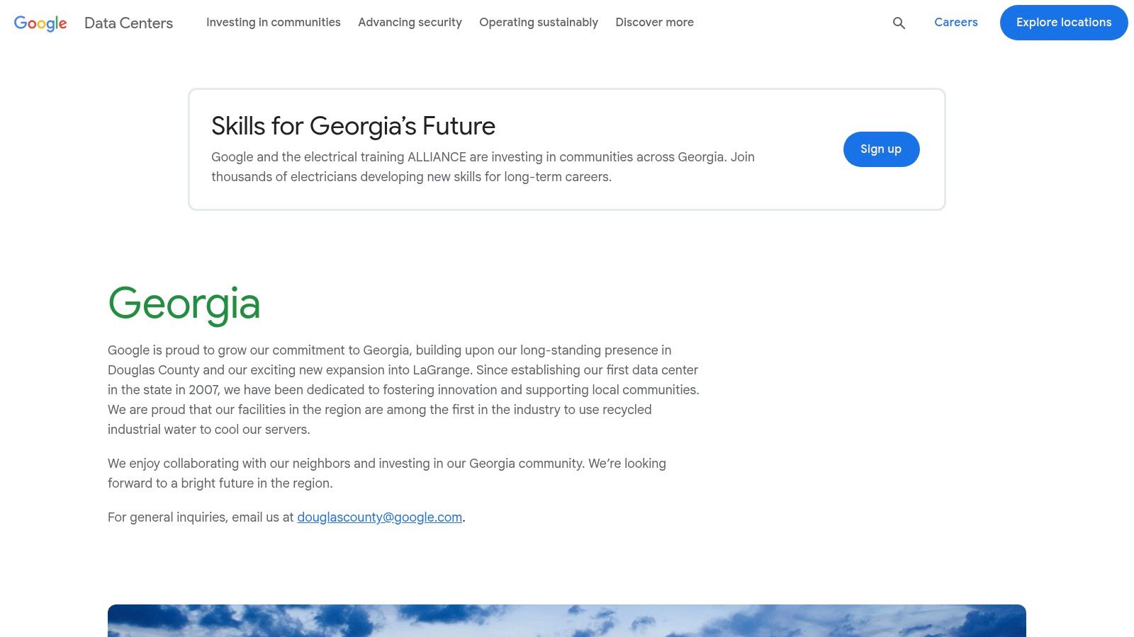This screenshot has height=637, width=1134.
Task: Open Operating sustainably menu
Action: [x=539, y=22]
